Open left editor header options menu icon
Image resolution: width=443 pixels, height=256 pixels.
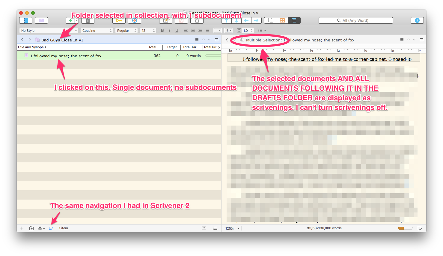(197, 40)
